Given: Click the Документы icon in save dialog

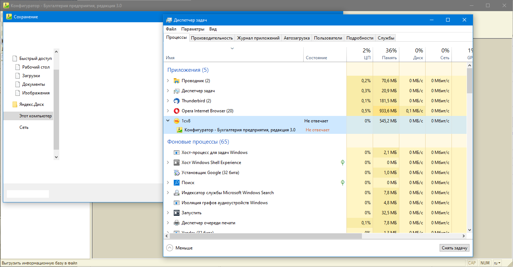Looking at the screenshot, I should click(18, 84).
